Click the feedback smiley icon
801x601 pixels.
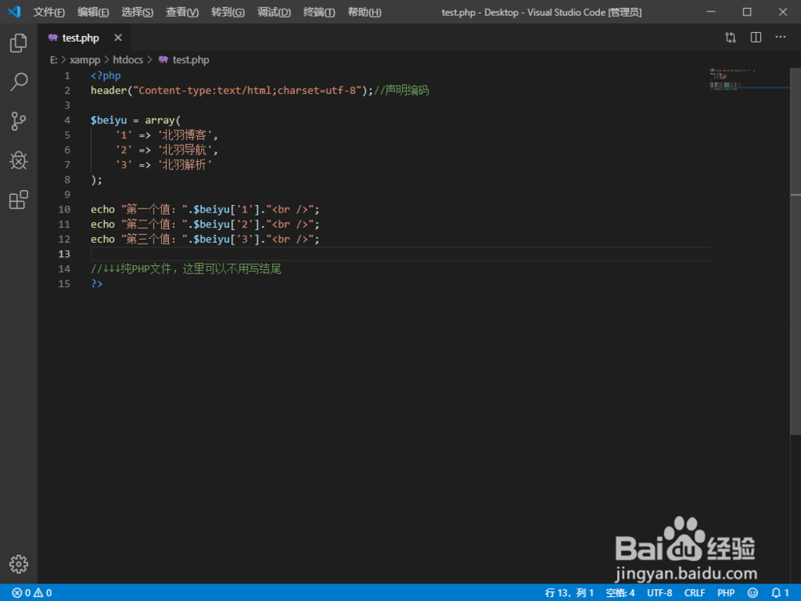coord(752,593)
